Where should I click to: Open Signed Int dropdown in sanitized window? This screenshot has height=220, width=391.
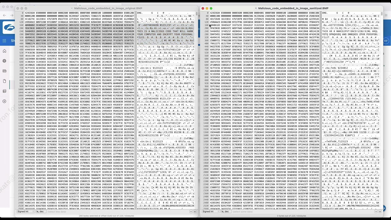210,211
